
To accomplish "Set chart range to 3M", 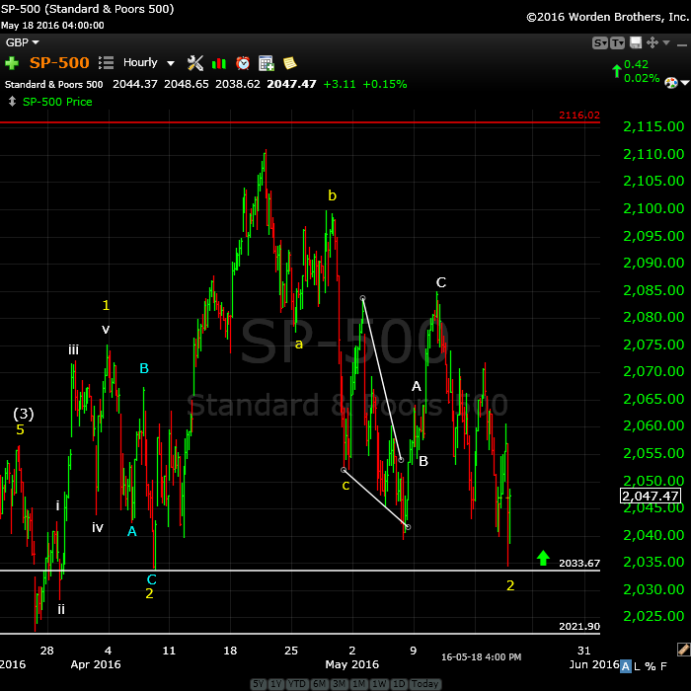I will tap(339, 684).
